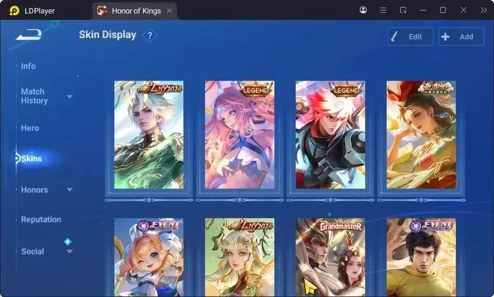This screenshot has height=297, width=494.
Task: Expand the Match History dropdown arrow
Action: [x=70, y=96]
